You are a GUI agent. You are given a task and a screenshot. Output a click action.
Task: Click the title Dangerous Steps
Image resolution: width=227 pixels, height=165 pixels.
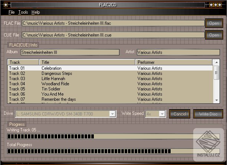pyautogui.click(x=57, y=73)
